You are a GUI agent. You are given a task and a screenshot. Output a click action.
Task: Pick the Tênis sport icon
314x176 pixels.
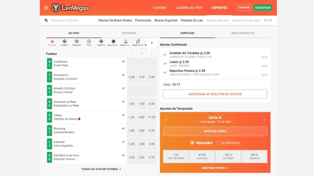(89, 42)
